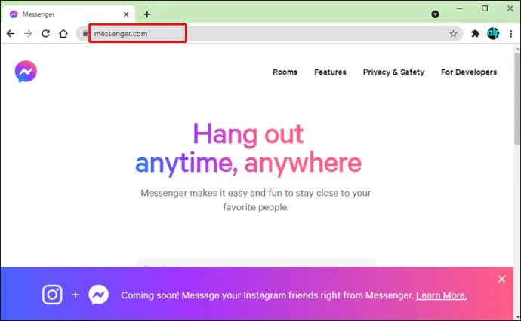Screen dimensions: 521x321
Task: Click the 'Hang out anytime, anywhere' heading
Action: pyautogui.click(x=248, y=148)
